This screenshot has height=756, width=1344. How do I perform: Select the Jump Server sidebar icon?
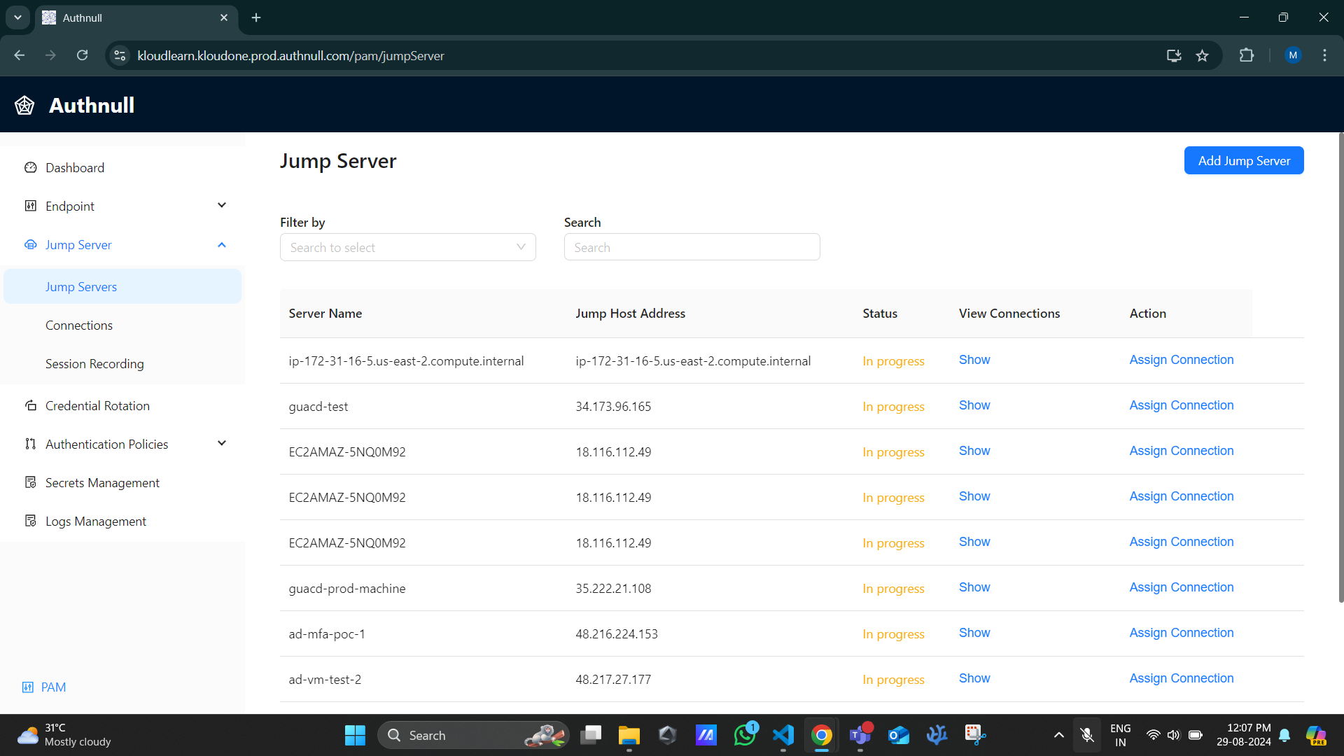[x=31, y=244]
